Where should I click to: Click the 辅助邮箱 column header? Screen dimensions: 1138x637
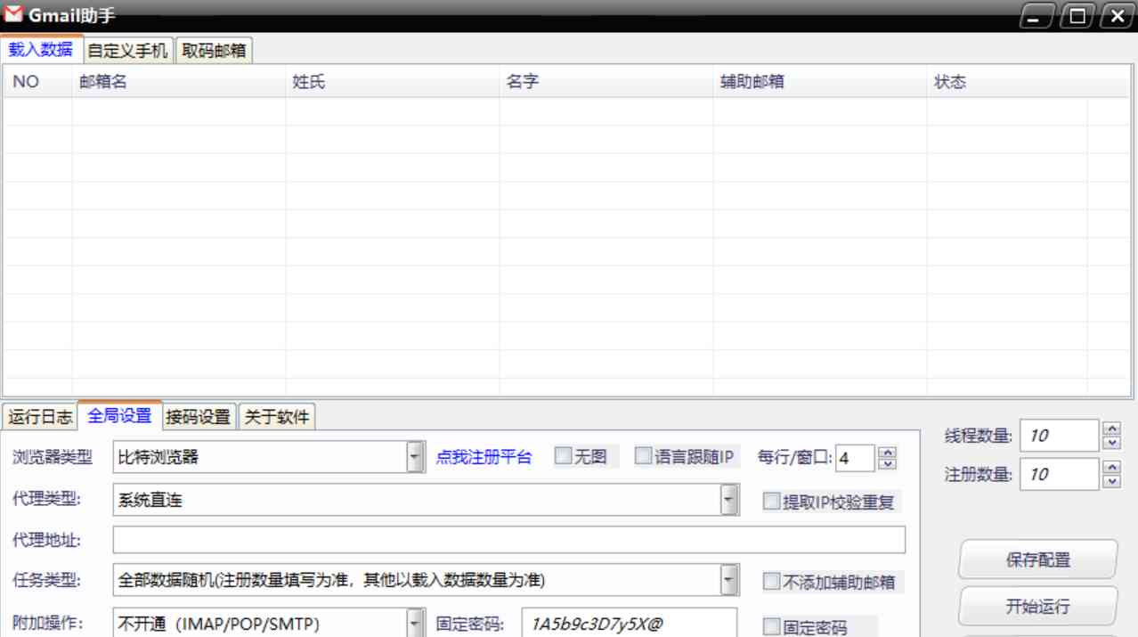[820, 82]
